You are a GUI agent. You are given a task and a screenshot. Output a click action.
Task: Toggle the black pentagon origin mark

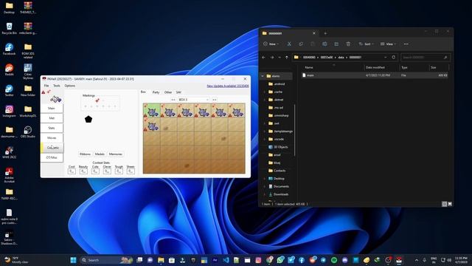pos(88,119)
